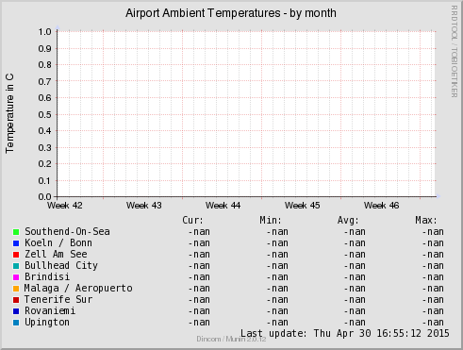Click the RRDTOOL / TOBI OETIKER watermark

pos(455,51)
